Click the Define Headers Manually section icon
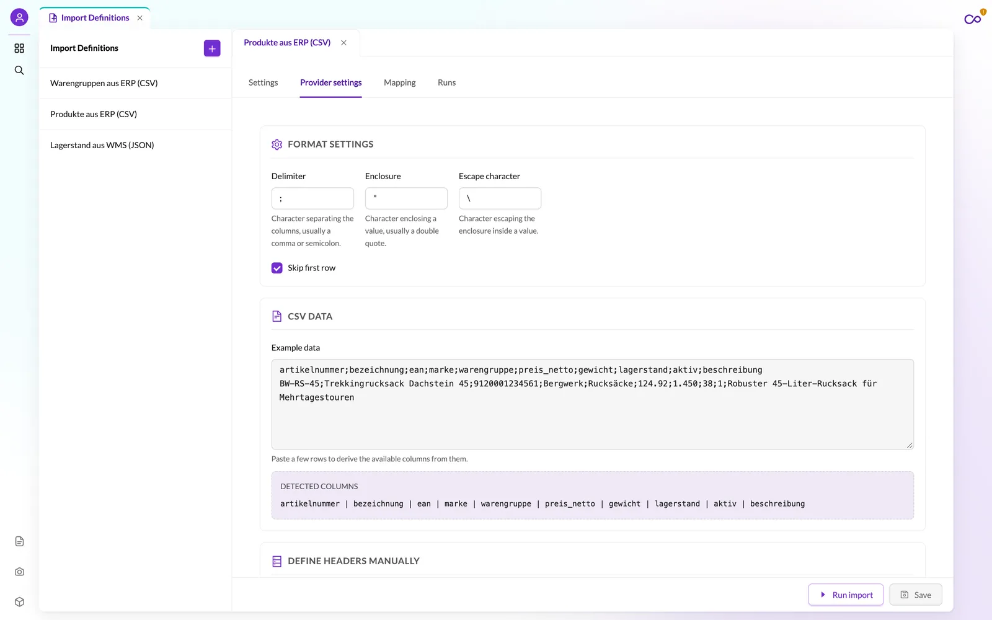The image size is (992, 620). [x=277, y=561]
